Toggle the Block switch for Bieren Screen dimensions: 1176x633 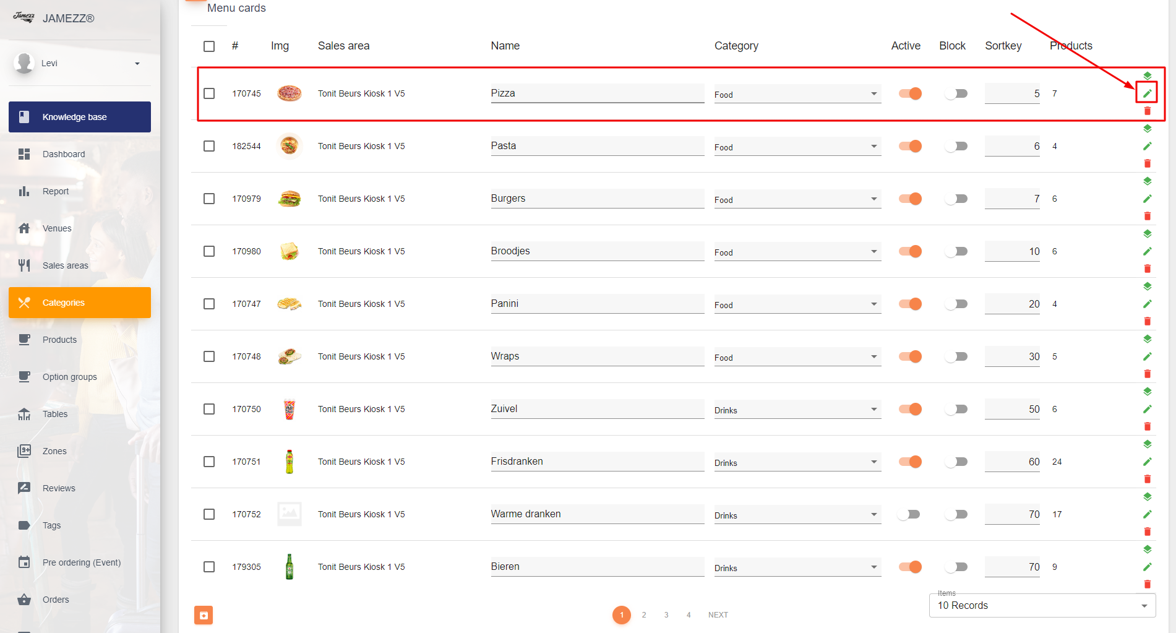click(956, 567)
